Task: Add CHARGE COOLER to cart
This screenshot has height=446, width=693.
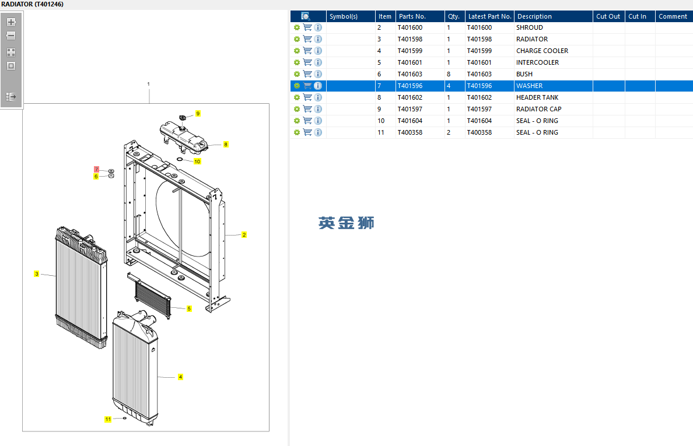Action: tap(307, 51)
